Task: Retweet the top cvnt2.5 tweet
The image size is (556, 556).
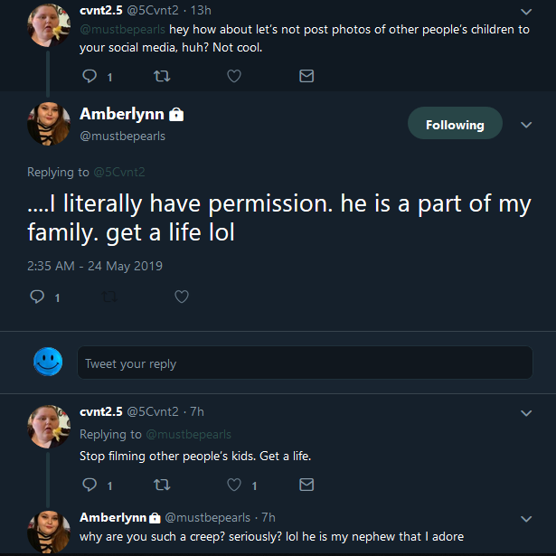Action: tap(162, 76)
